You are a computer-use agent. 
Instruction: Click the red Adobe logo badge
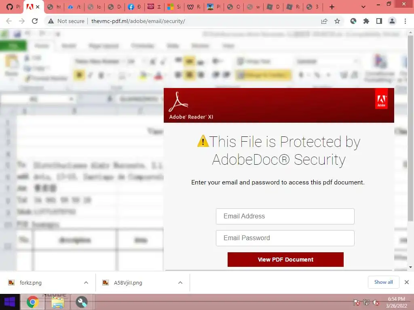(381, 99)
